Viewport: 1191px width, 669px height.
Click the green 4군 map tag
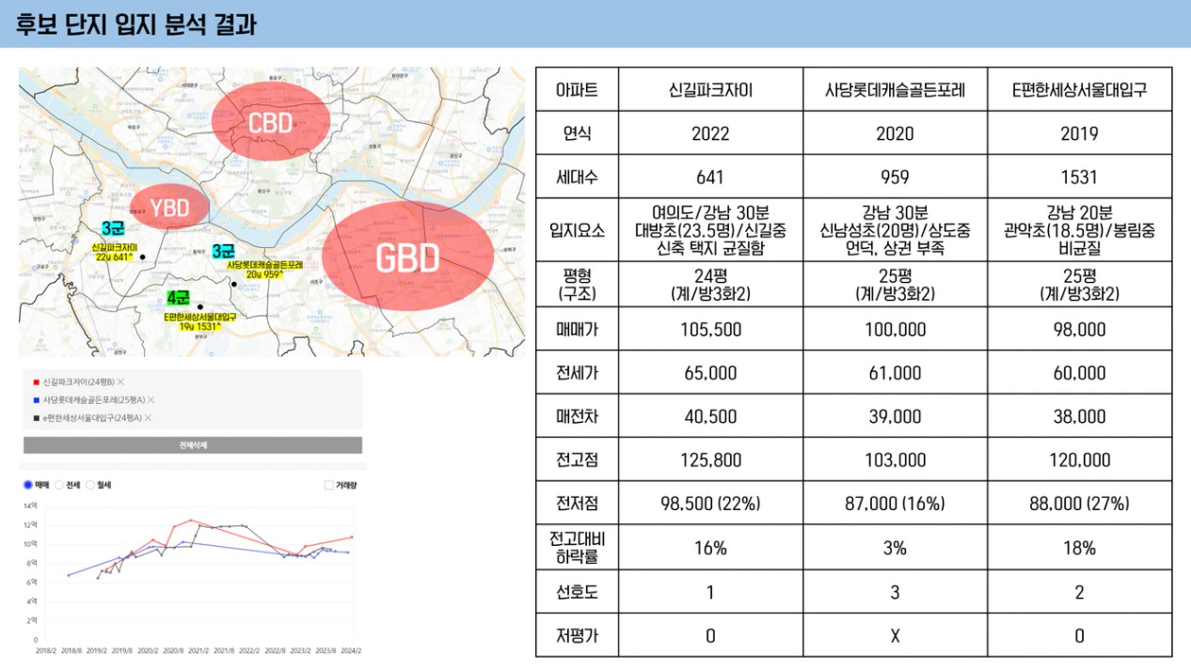[x=177, y=298]
